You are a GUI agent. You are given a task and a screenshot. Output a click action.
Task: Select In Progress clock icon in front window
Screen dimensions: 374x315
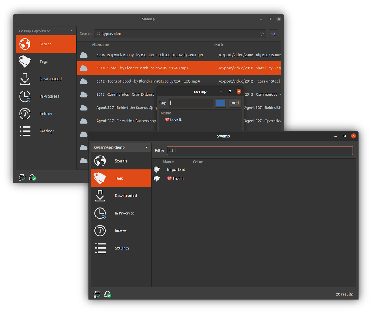coord(100,213)
